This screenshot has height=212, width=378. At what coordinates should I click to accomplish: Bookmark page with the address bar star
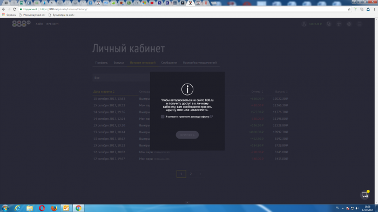(349, 9)
